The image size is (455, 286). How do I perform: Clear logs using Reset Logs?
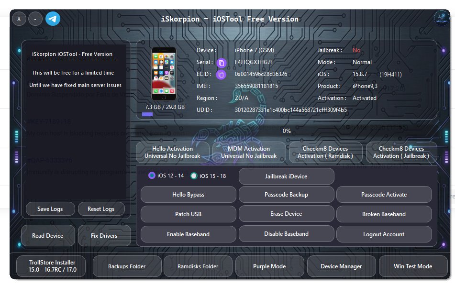[101, 209]
